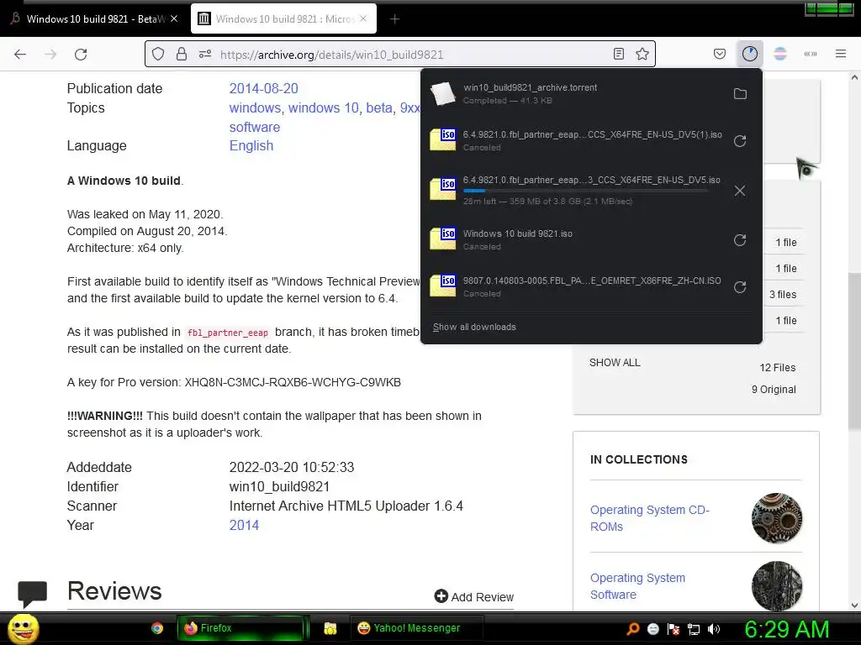Open the striped extension icon in toolbar
This screenshot has height=645, width=861.
[x=780, y=54]
